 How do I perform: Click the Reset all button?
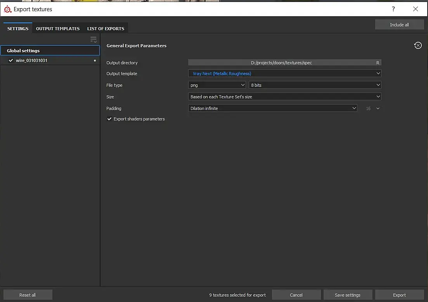(x=28, y=295)
